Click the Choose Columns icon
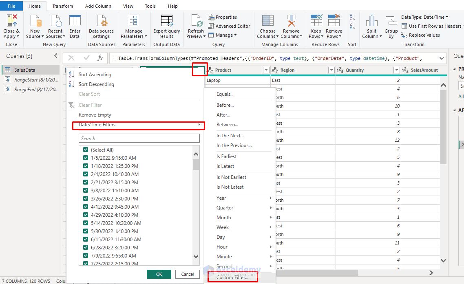 (268, 21)
